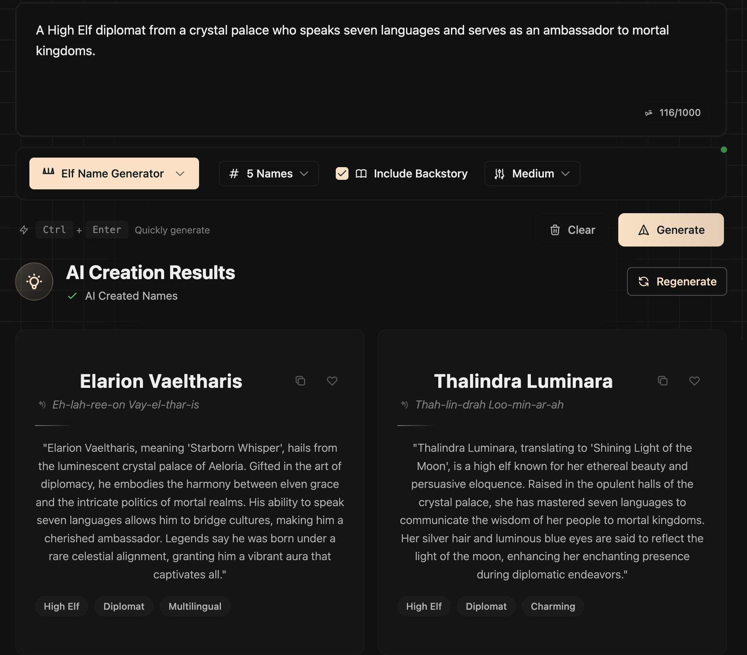Image resolution: width=747 pixels, height=655 pixels.
Task: Clear the prompt with the Clear button
Action: [x=572, y=230]
